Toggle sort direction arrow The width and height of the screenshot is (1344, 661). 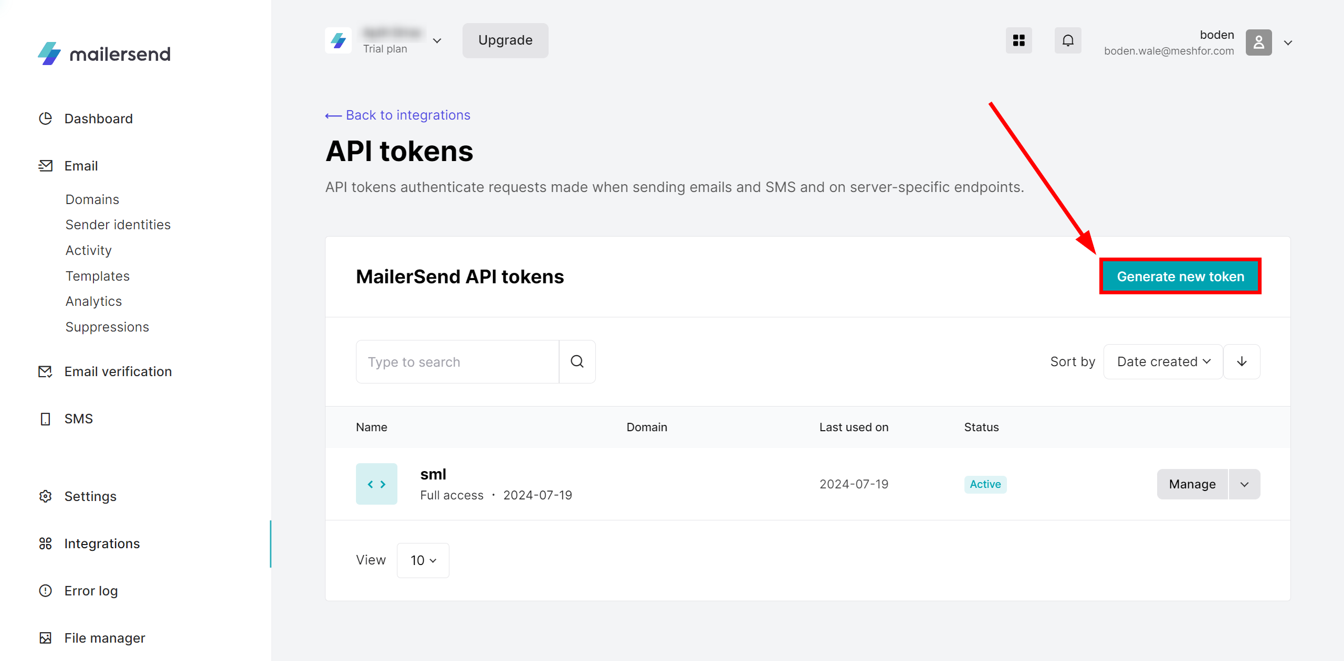point(1242,361)
